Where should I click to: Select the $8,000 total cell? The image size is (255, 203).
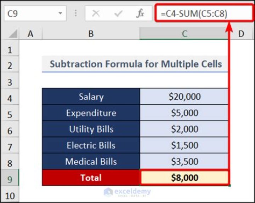pyautogui.click(x=185, y=177)
